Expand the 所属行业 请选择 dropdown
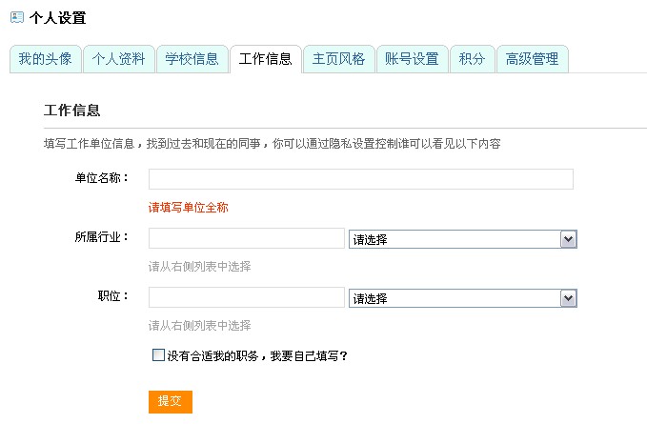Image resolution: width=647 pixels, height=424 pixels. coord(462,239)
